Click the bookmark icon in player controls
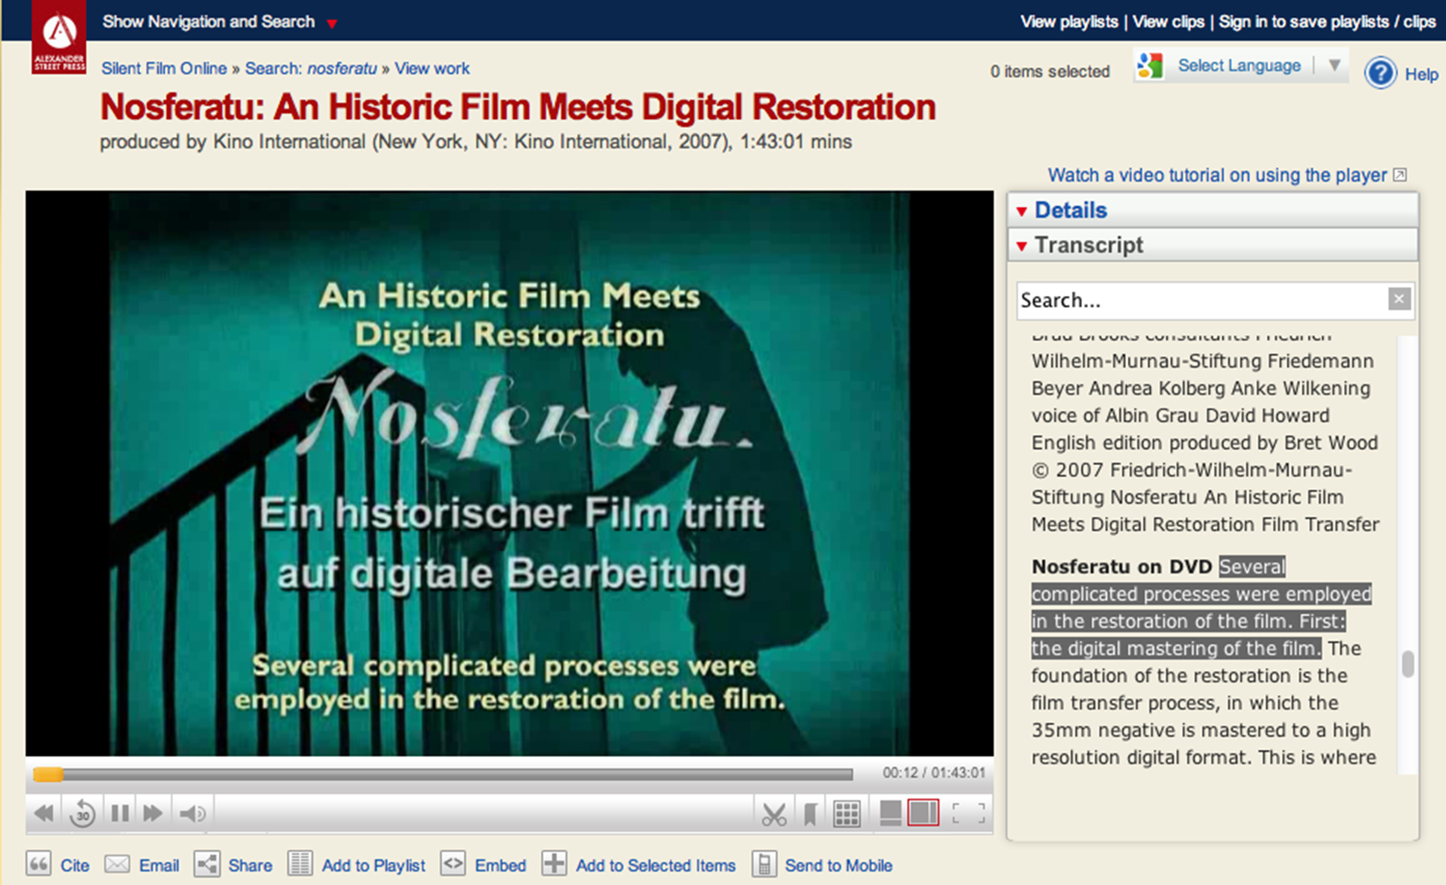Viewport: 1446px width, 885px height. point(810,814)
